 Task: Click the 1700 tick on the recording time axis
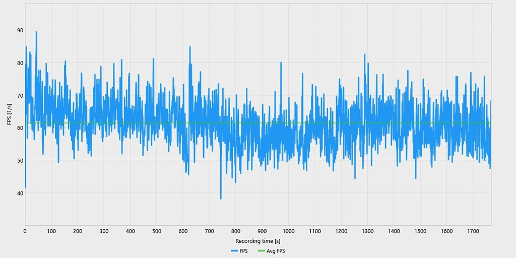point(473,231)
